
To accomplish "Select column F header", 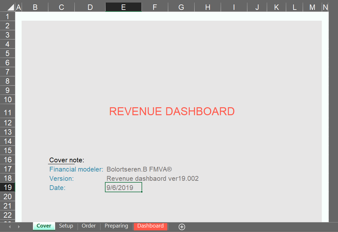I will [x=155, y=7].
